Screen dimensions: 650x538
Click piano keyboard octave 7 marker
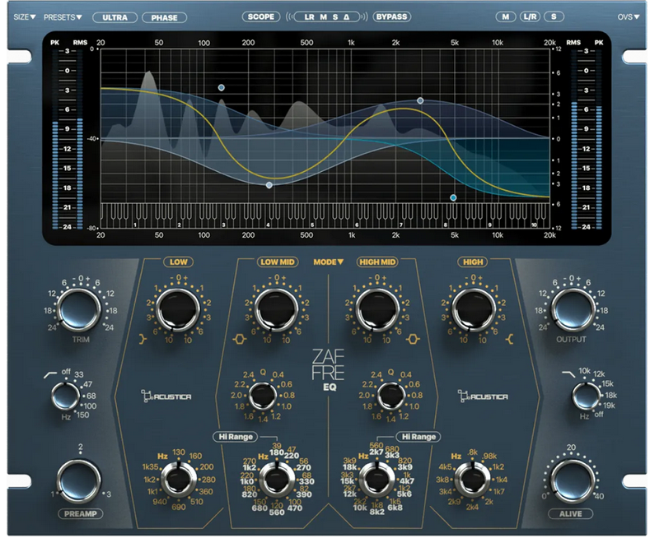click(401, 225)
